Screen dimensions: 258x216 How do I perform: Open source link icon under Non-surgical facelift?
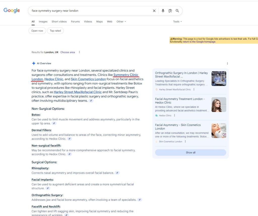point(70,154)
